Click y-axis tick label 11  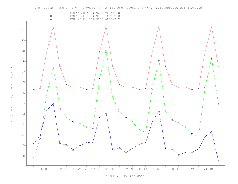(x=23, y=135)
